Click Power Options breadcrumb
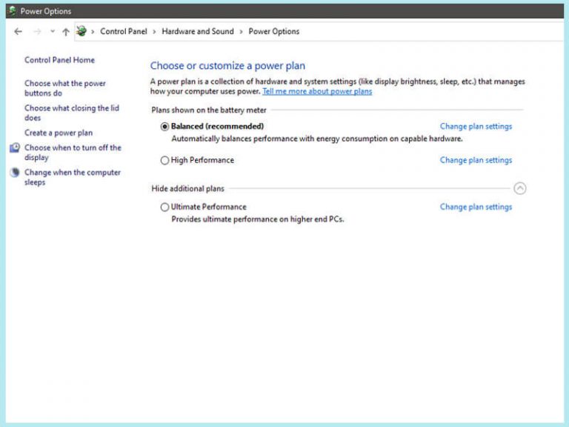Viewport: 569px width, 427px height. (274, 31)
